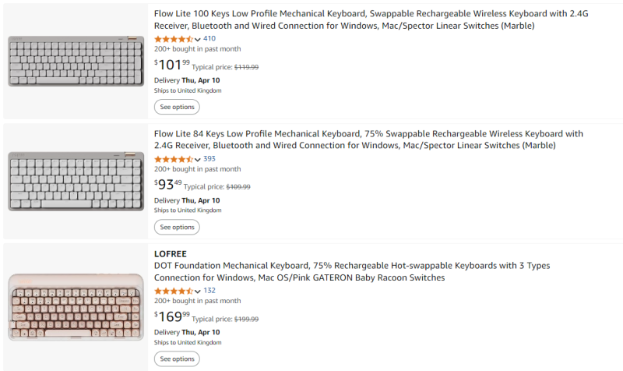This screenshot has height=371, width=623.
Task: Click the star rating of DOT Foundation keyboard
Action: (x=174, y=291)
